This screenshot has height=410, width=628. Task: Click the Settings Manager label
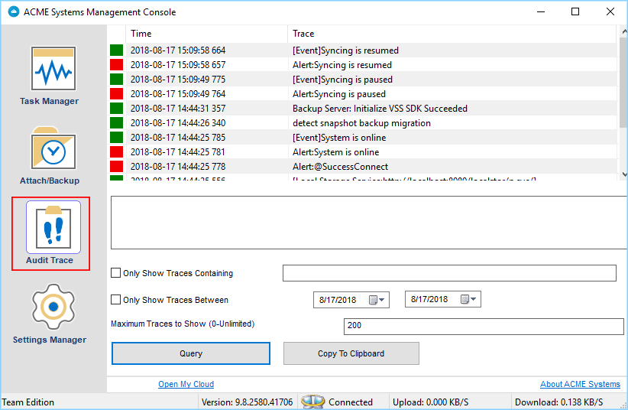tap(49, 340)
